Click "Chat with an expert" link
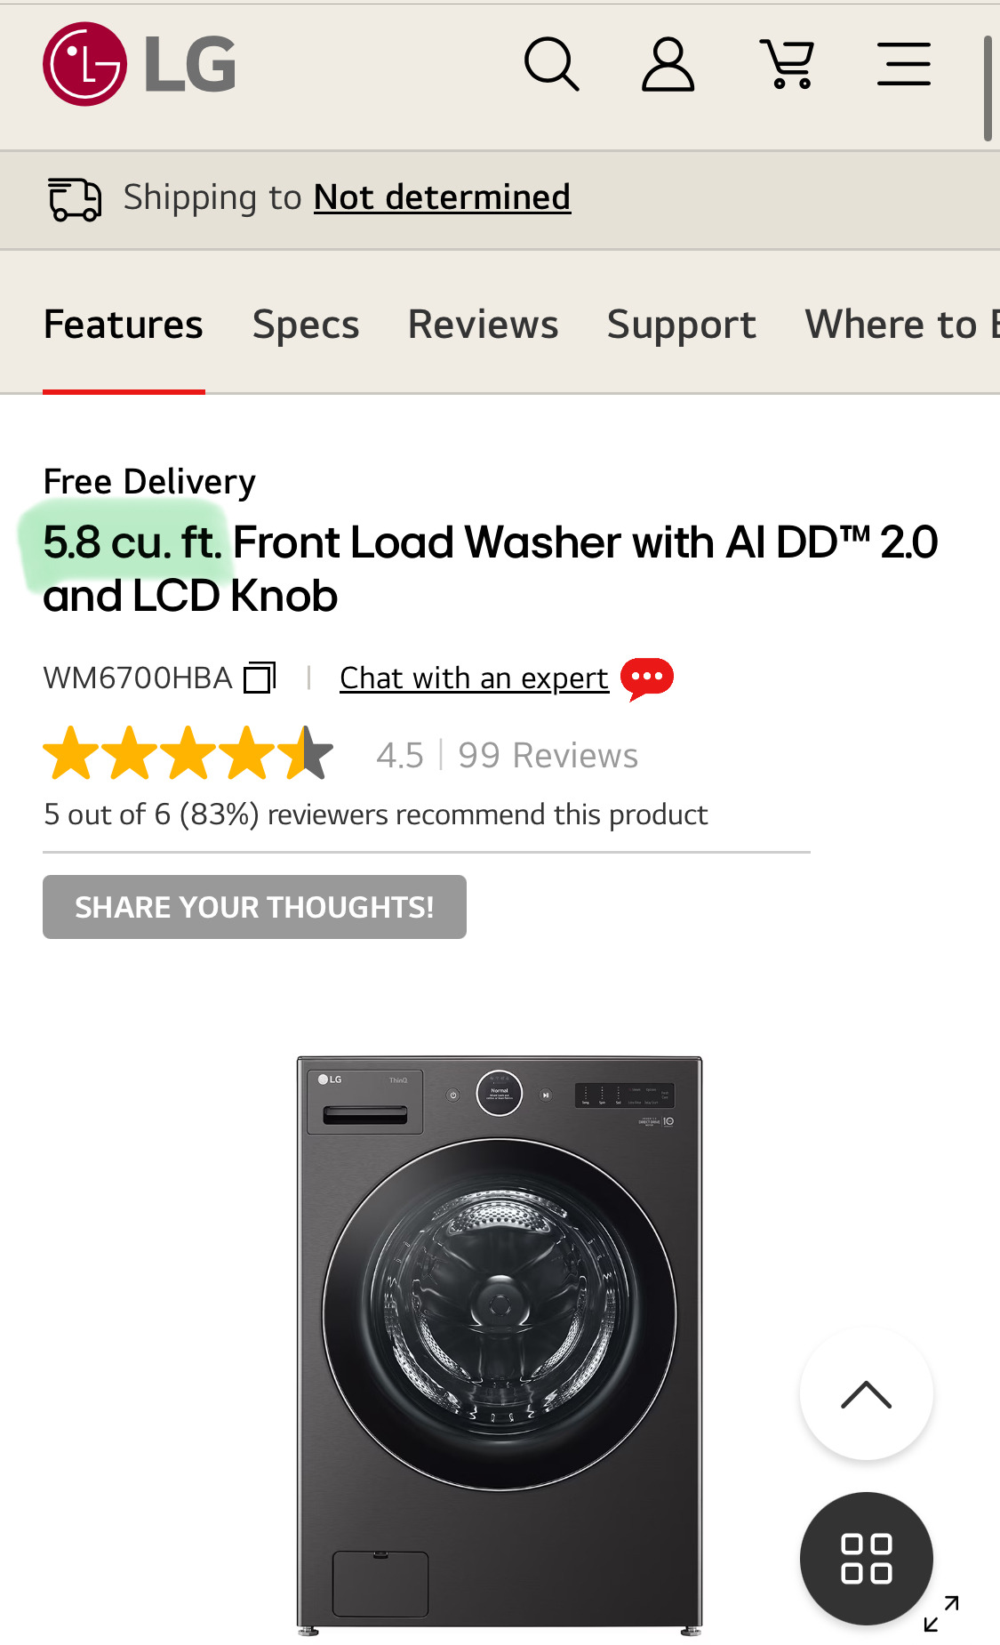 pyautogui.click(x=474, y=678)
